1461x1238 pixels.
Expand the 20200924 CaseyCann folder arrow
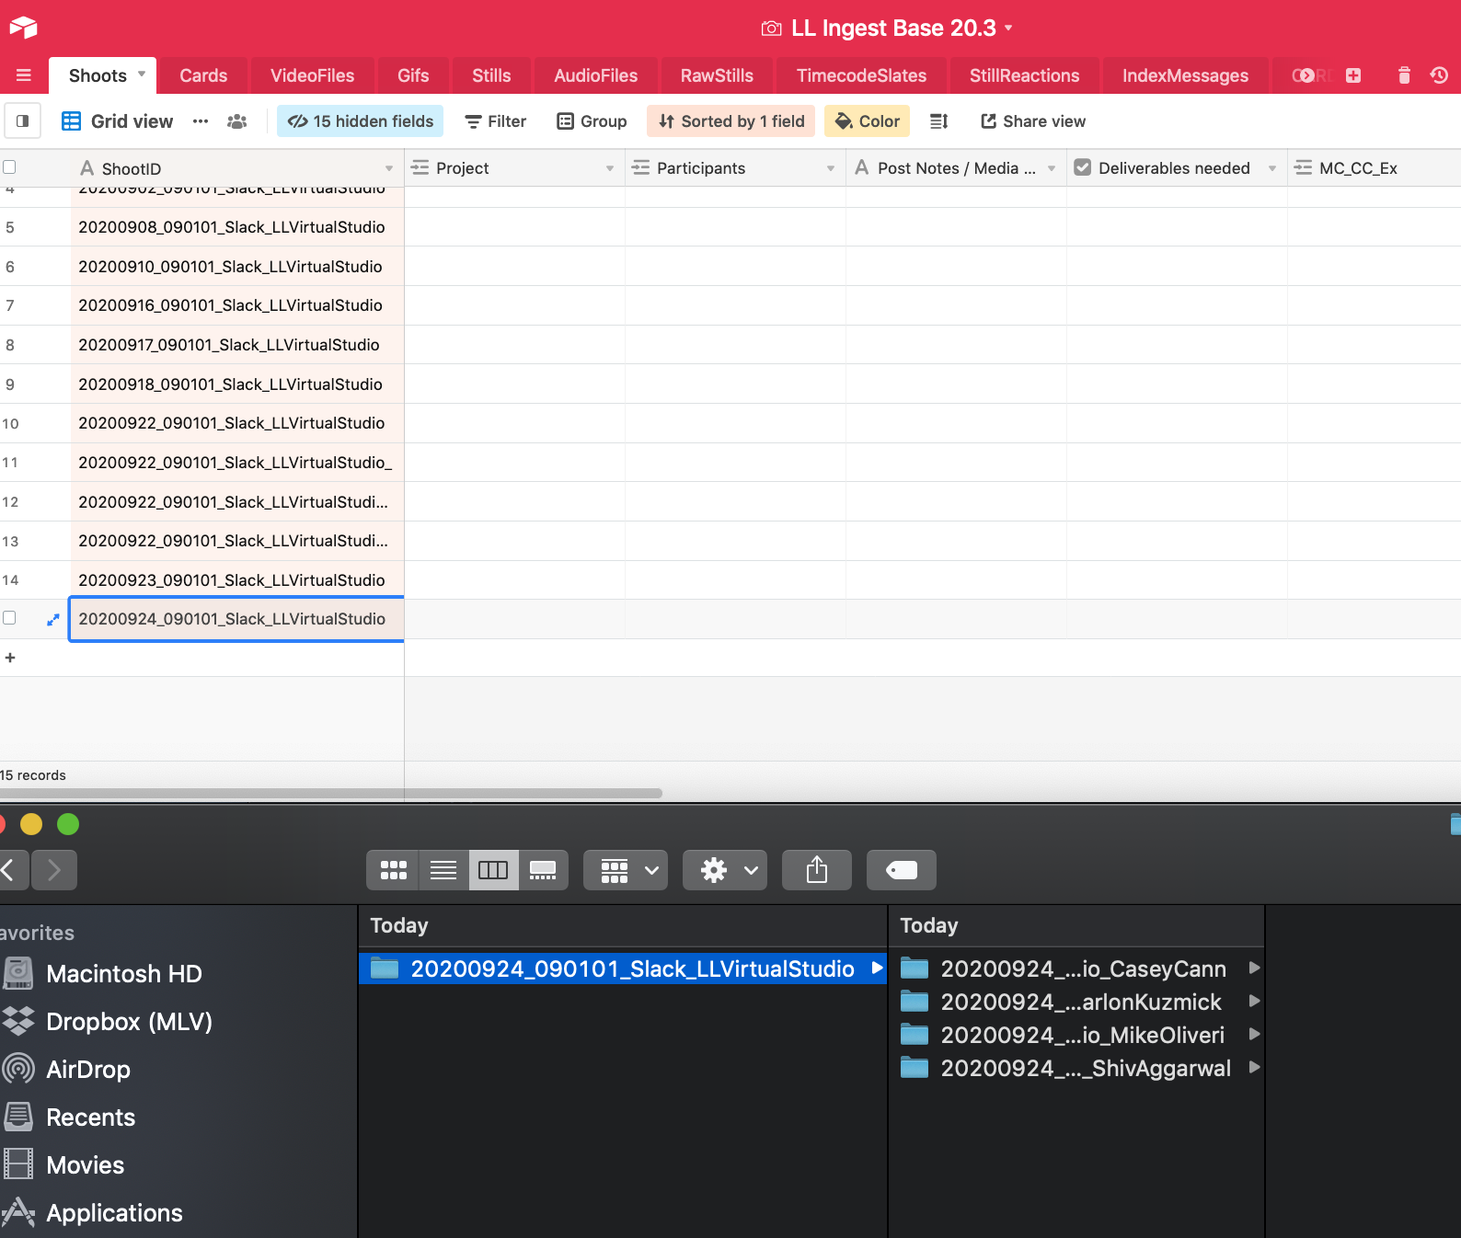click(1253, 968)
